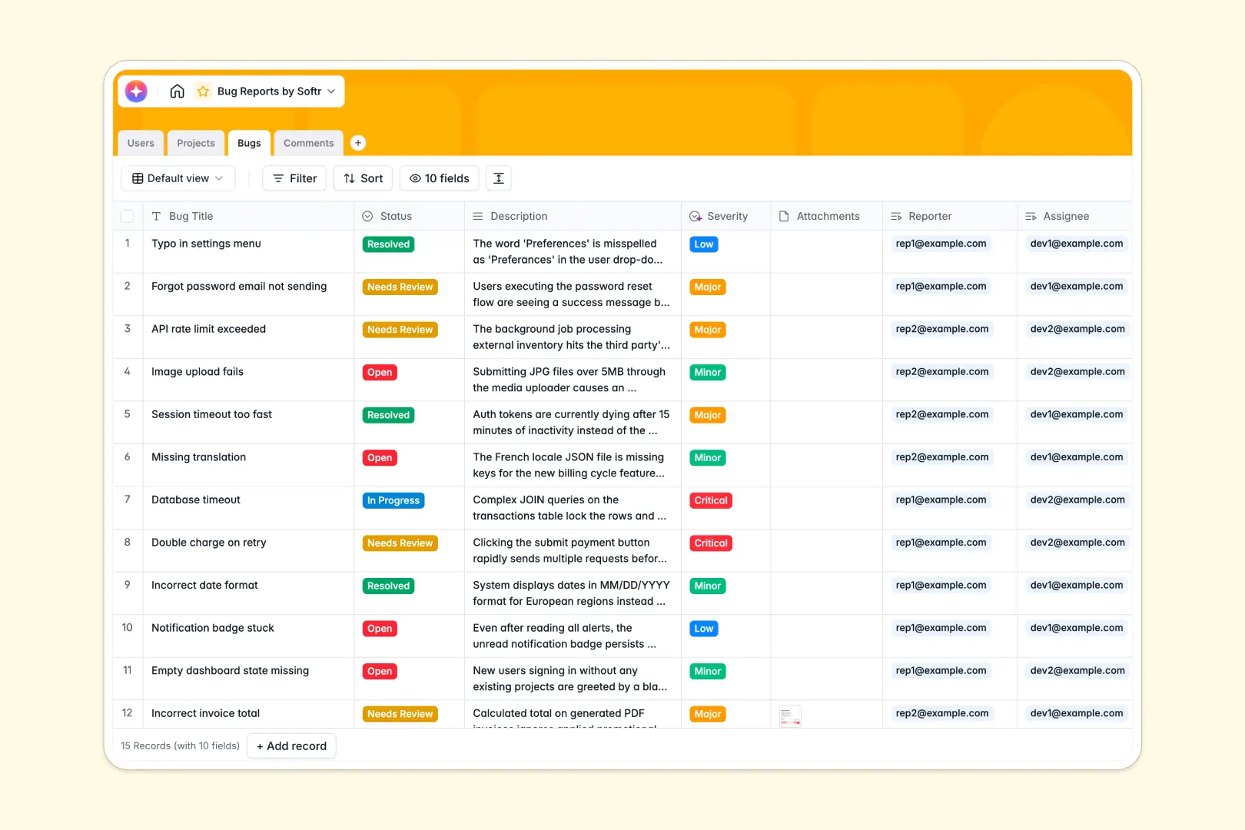This screenshot has width=1245, height=830.
Task: Open the Sort options
Action: point(364,178)
